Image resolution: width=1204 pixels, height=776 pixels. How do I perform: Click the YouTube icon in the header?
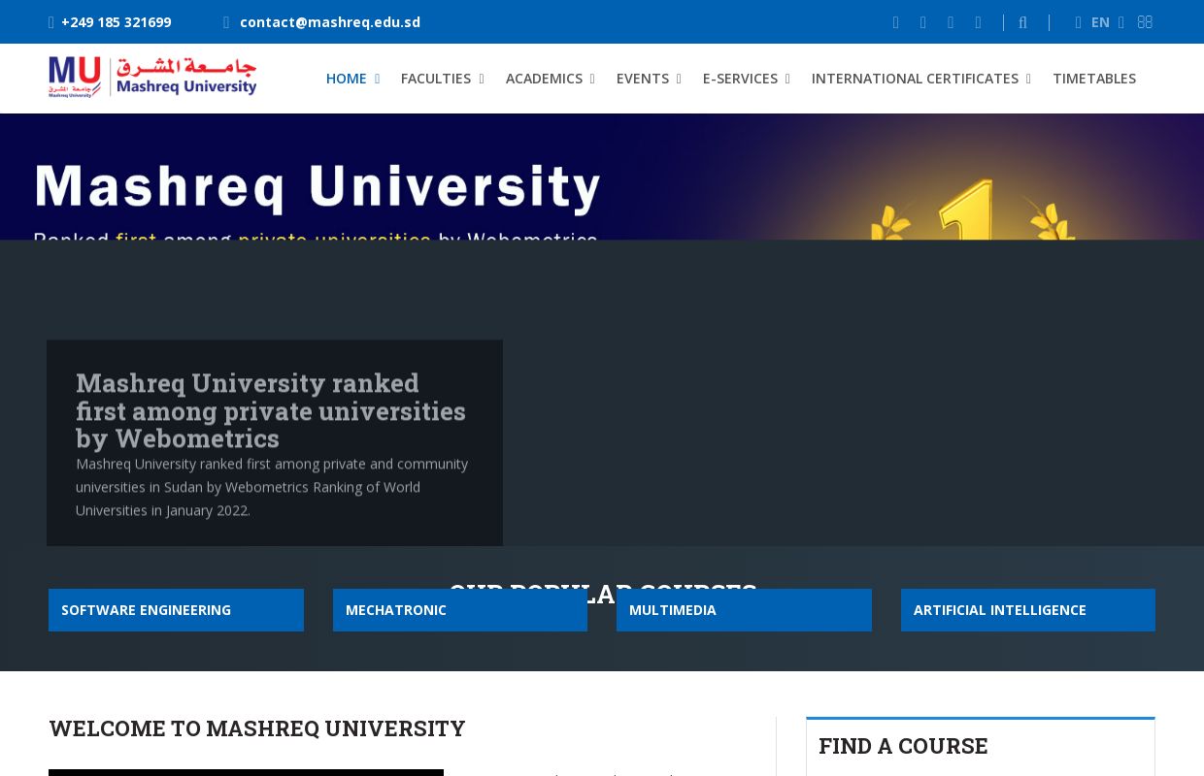click(x=979, y=22)
